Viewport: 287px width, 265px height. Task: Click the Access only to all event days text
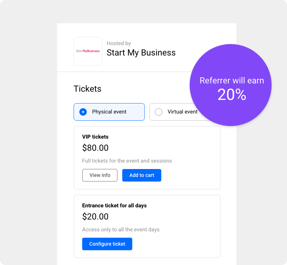click(121, 230)
